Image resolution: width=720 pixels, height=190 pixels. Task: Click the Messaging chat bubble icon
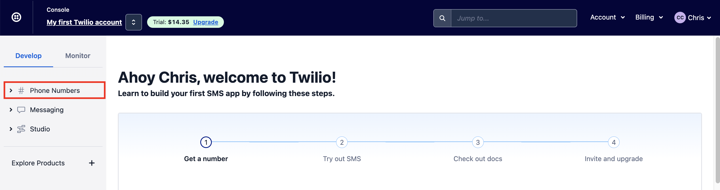(x=21, y=109)
